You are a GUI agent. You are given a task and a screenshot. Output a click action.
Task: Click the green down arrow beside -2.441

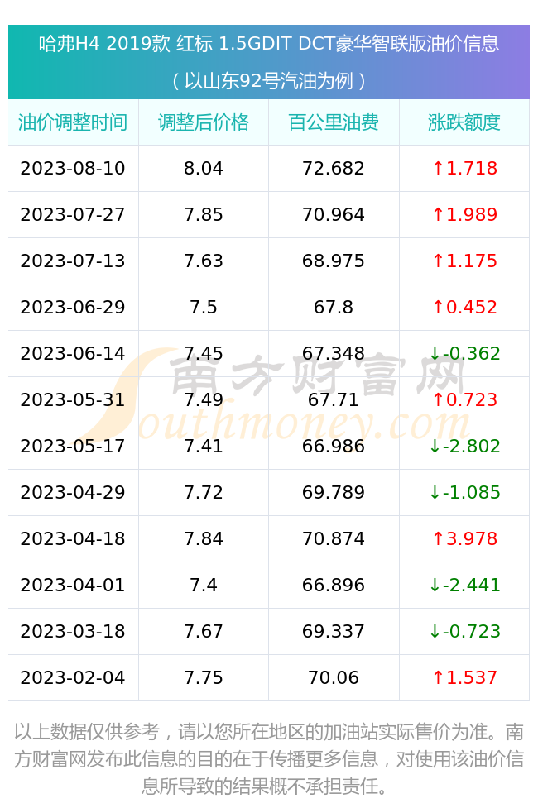coord(435,586)
